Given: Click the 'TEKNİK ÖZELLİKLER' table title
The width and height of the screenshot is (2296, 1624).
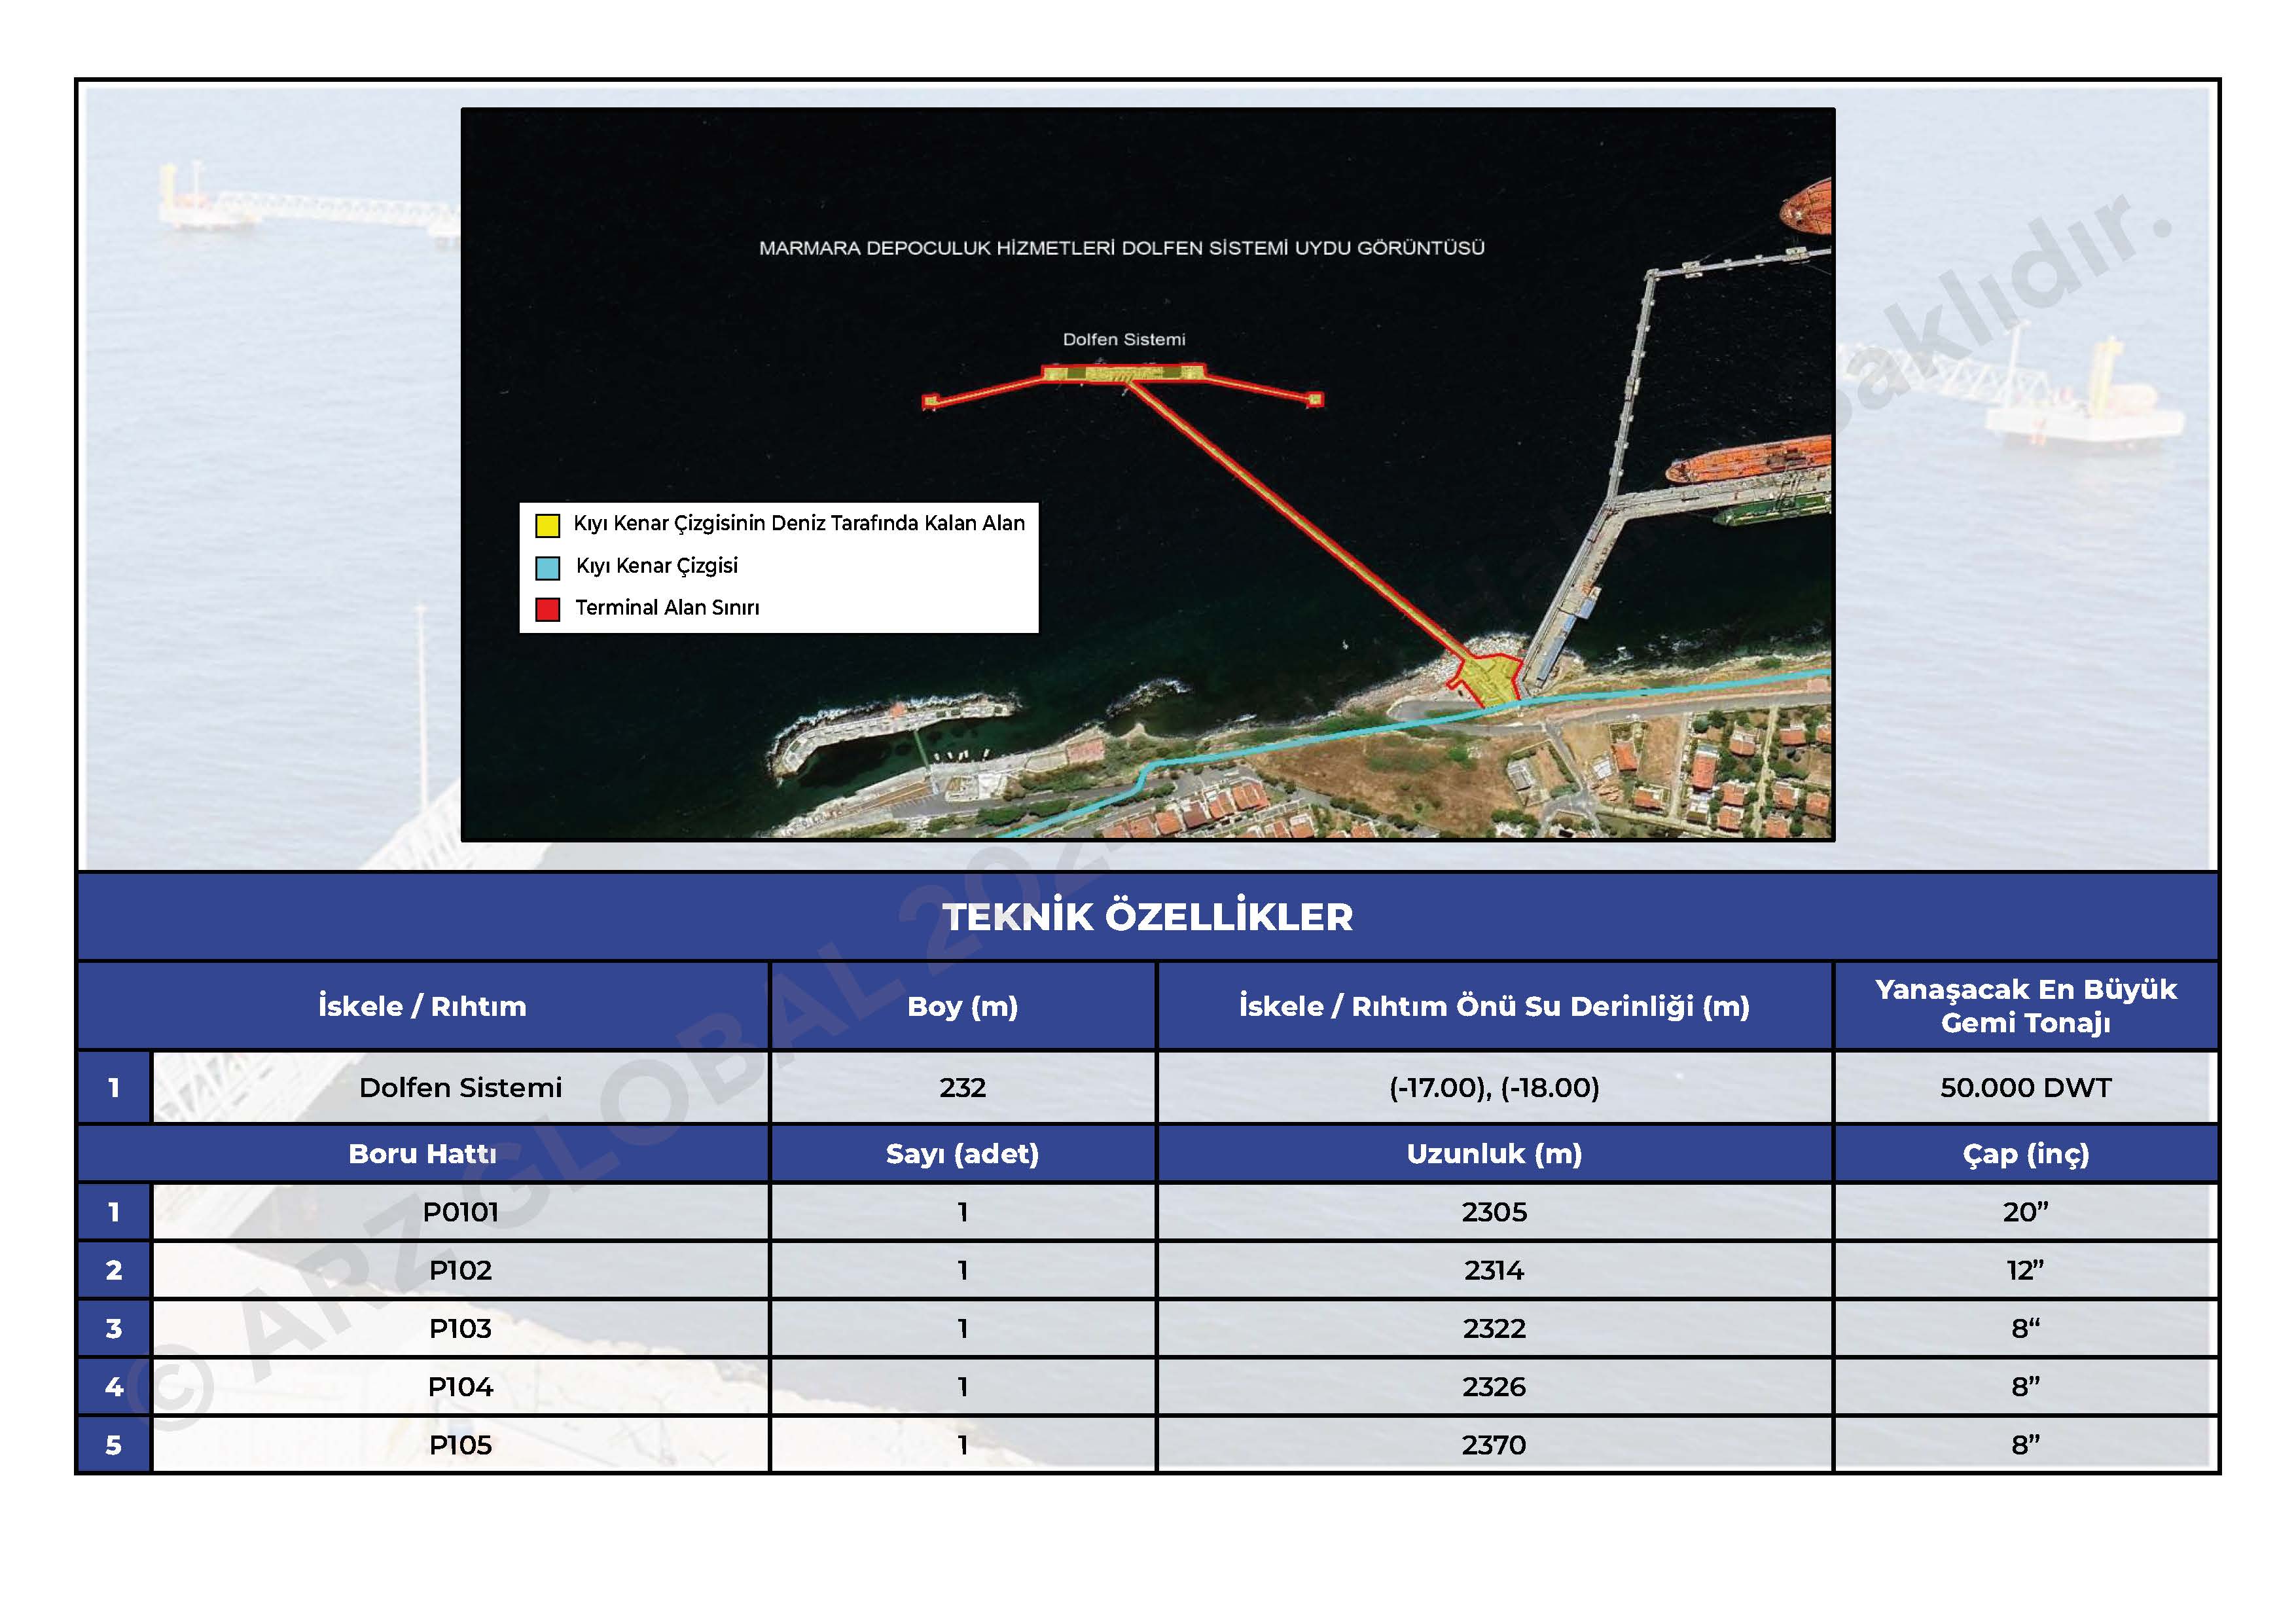Looking at the screenshot, I should (x=1148, y=917).
